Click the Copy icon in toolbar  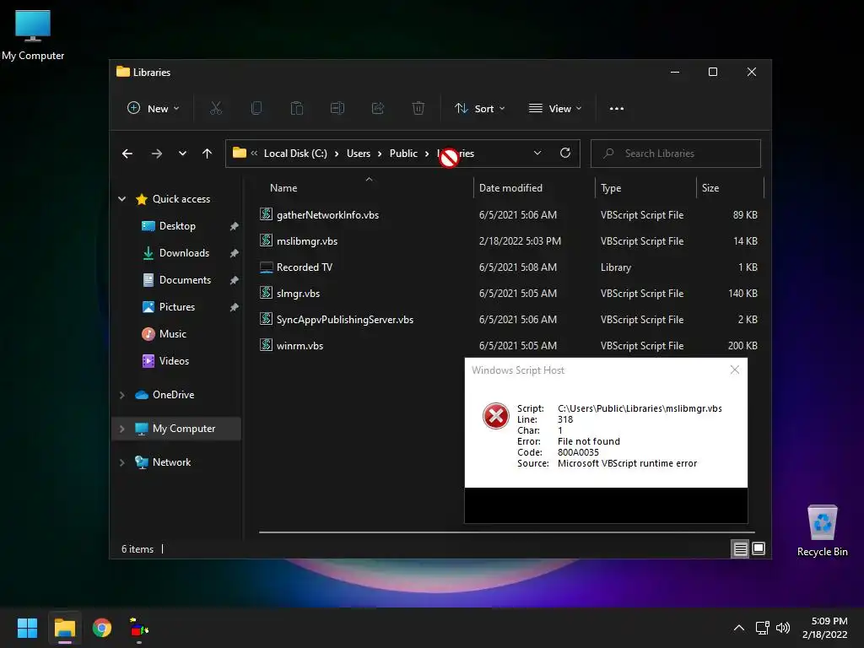(x=256, y=109)
